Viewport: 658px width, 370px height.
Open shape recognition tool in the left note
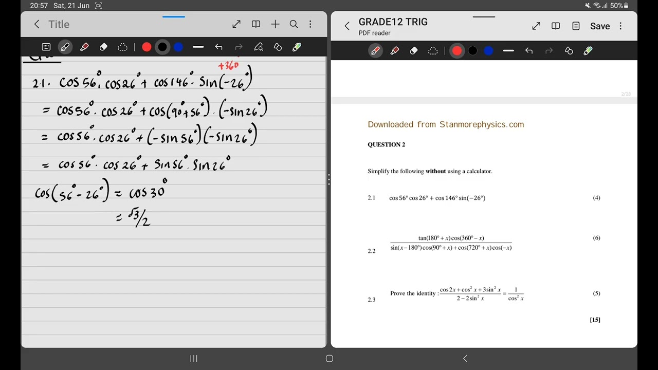coord(278,47)
